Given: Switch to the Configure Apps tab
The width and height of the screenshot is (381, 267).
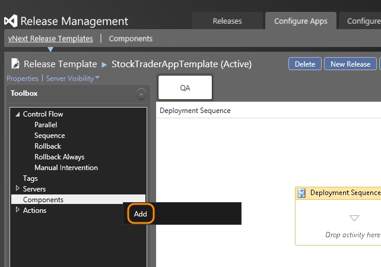Looking at the screenshot, I should (301, 21).
